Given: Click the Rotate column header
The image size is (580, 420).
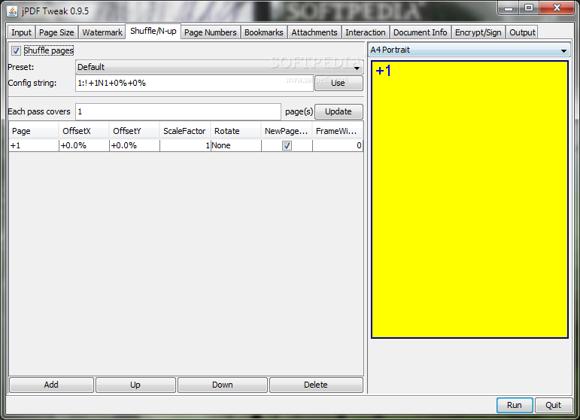Looking at the screenshot, I should pos(235,131).
